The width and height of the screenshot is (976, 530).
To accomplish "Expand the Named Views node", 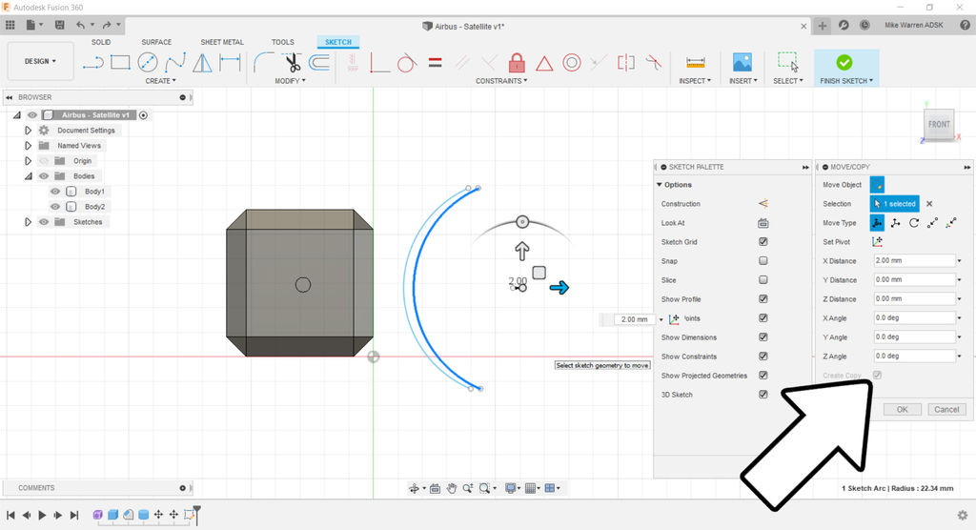I will point(28,145).
